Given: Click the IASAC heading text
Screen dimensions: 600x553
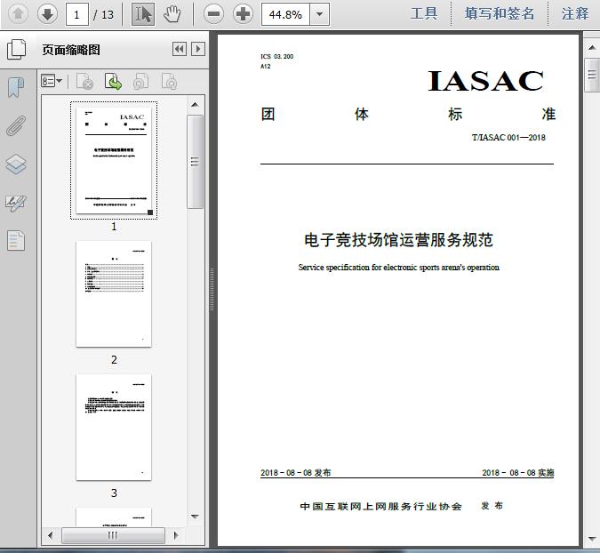Looking at the screenshot, I should (x=485, y=81).
